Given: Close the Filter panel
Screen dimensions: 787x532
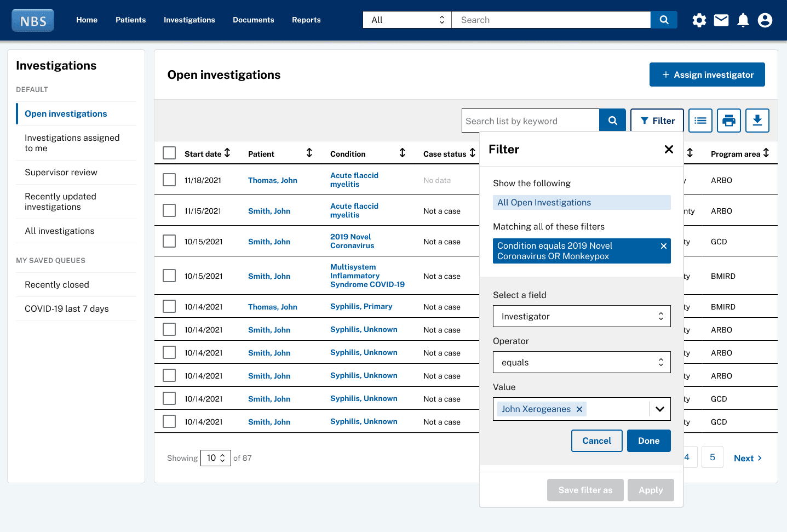Looking at the screenshot, I should (669, 149).
